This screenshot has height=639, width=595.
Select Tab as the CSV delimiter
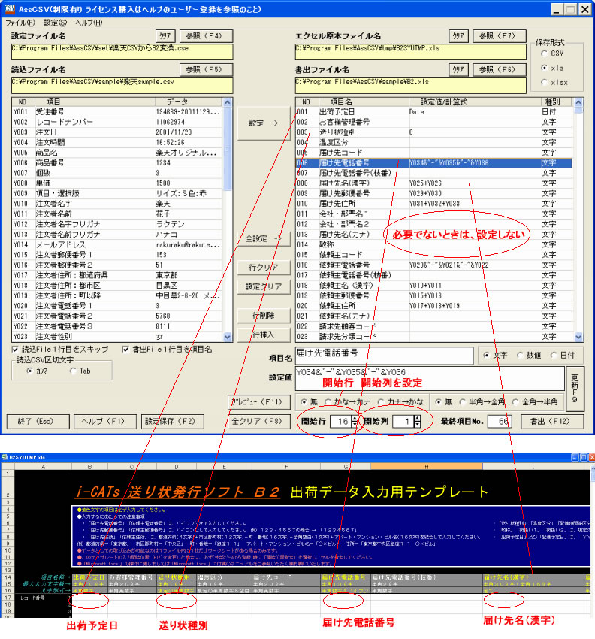74,371
